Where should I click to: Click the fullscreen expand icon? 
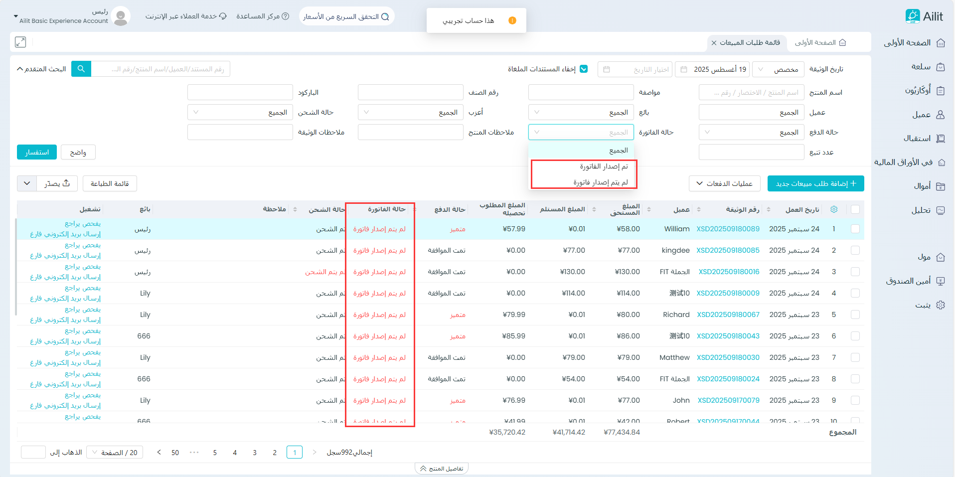click(20, 42)
